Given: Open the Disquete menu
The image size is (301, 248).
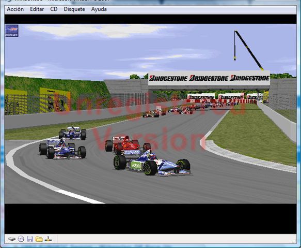Looking at the screenshot, I should 74,9.
